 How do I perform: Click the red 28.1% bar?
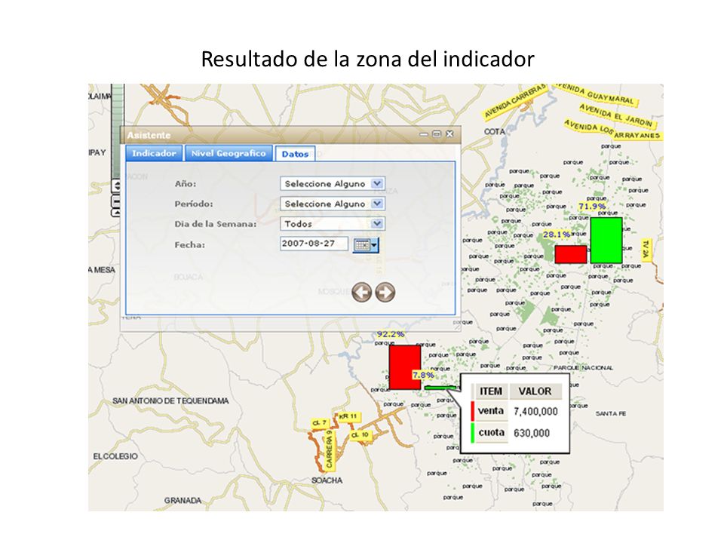(571, 254)
